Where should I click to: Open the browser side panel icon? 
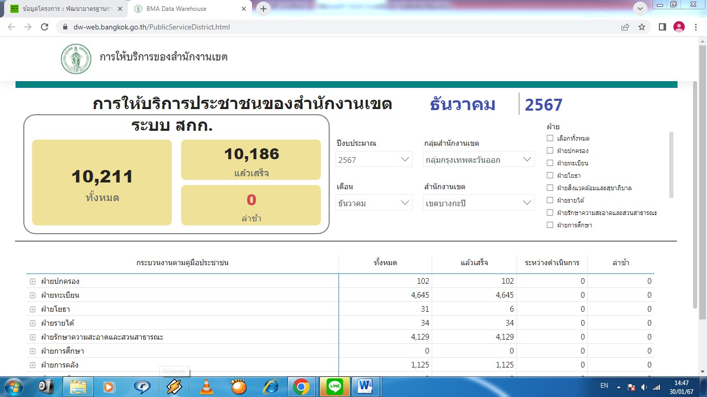662,27
